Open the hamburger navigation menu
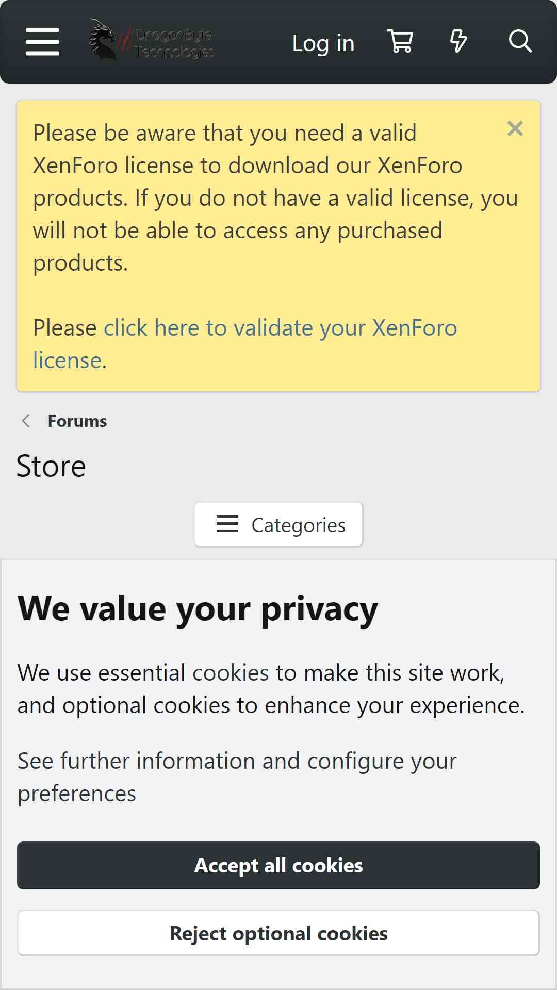 [42, 42]
